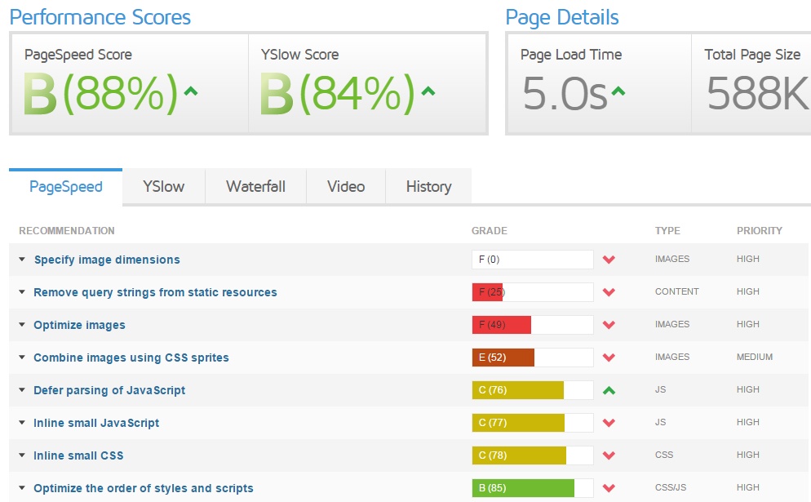Expand Optimize the order of styles and scripts
The height and width of the screenshot is (502, 811).
(23, 488)
